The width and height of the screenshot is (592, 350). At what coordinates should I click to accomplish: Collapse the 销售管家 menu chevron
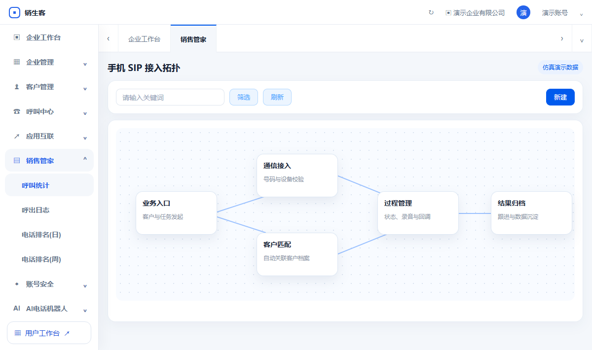(x=85, y=160)
